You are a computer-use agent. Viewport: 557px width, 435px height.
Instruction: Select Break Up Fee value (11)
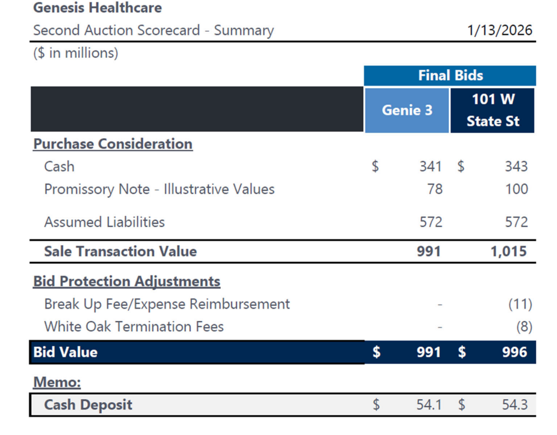pos(520,304)
